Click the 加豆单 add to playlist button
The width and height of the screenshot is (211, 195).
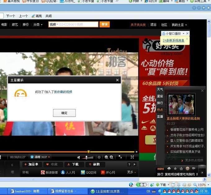(x=32, y=164)
